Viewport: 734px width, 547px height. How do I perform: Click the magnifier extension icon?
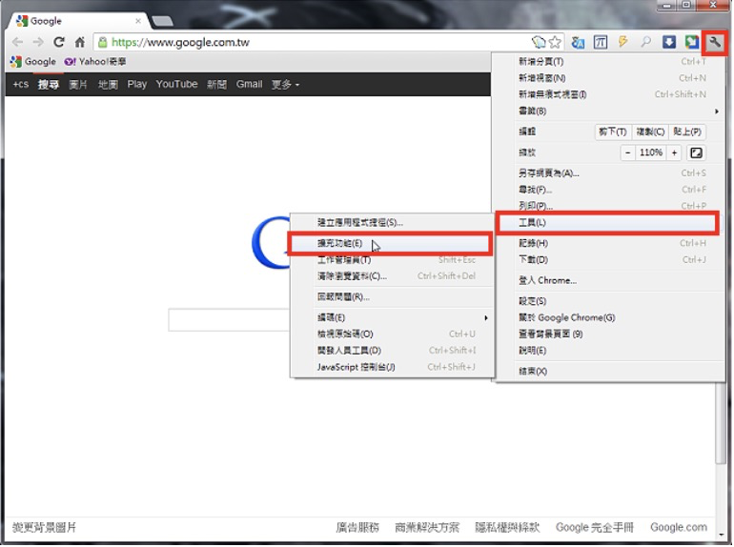point(645,43)
